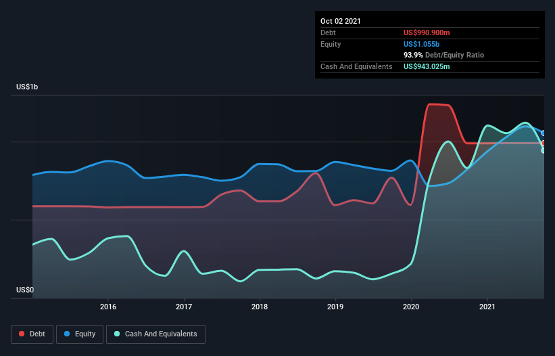Click Equity value US$1.055b in tooltip
The image size is (555, 356).
422,44
